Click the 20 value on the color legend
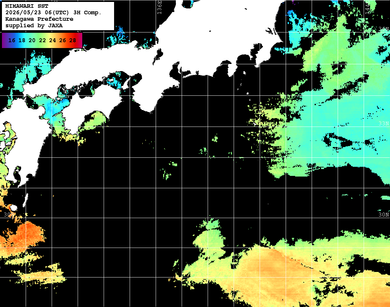The image size is (390, 307). [32, 41]
